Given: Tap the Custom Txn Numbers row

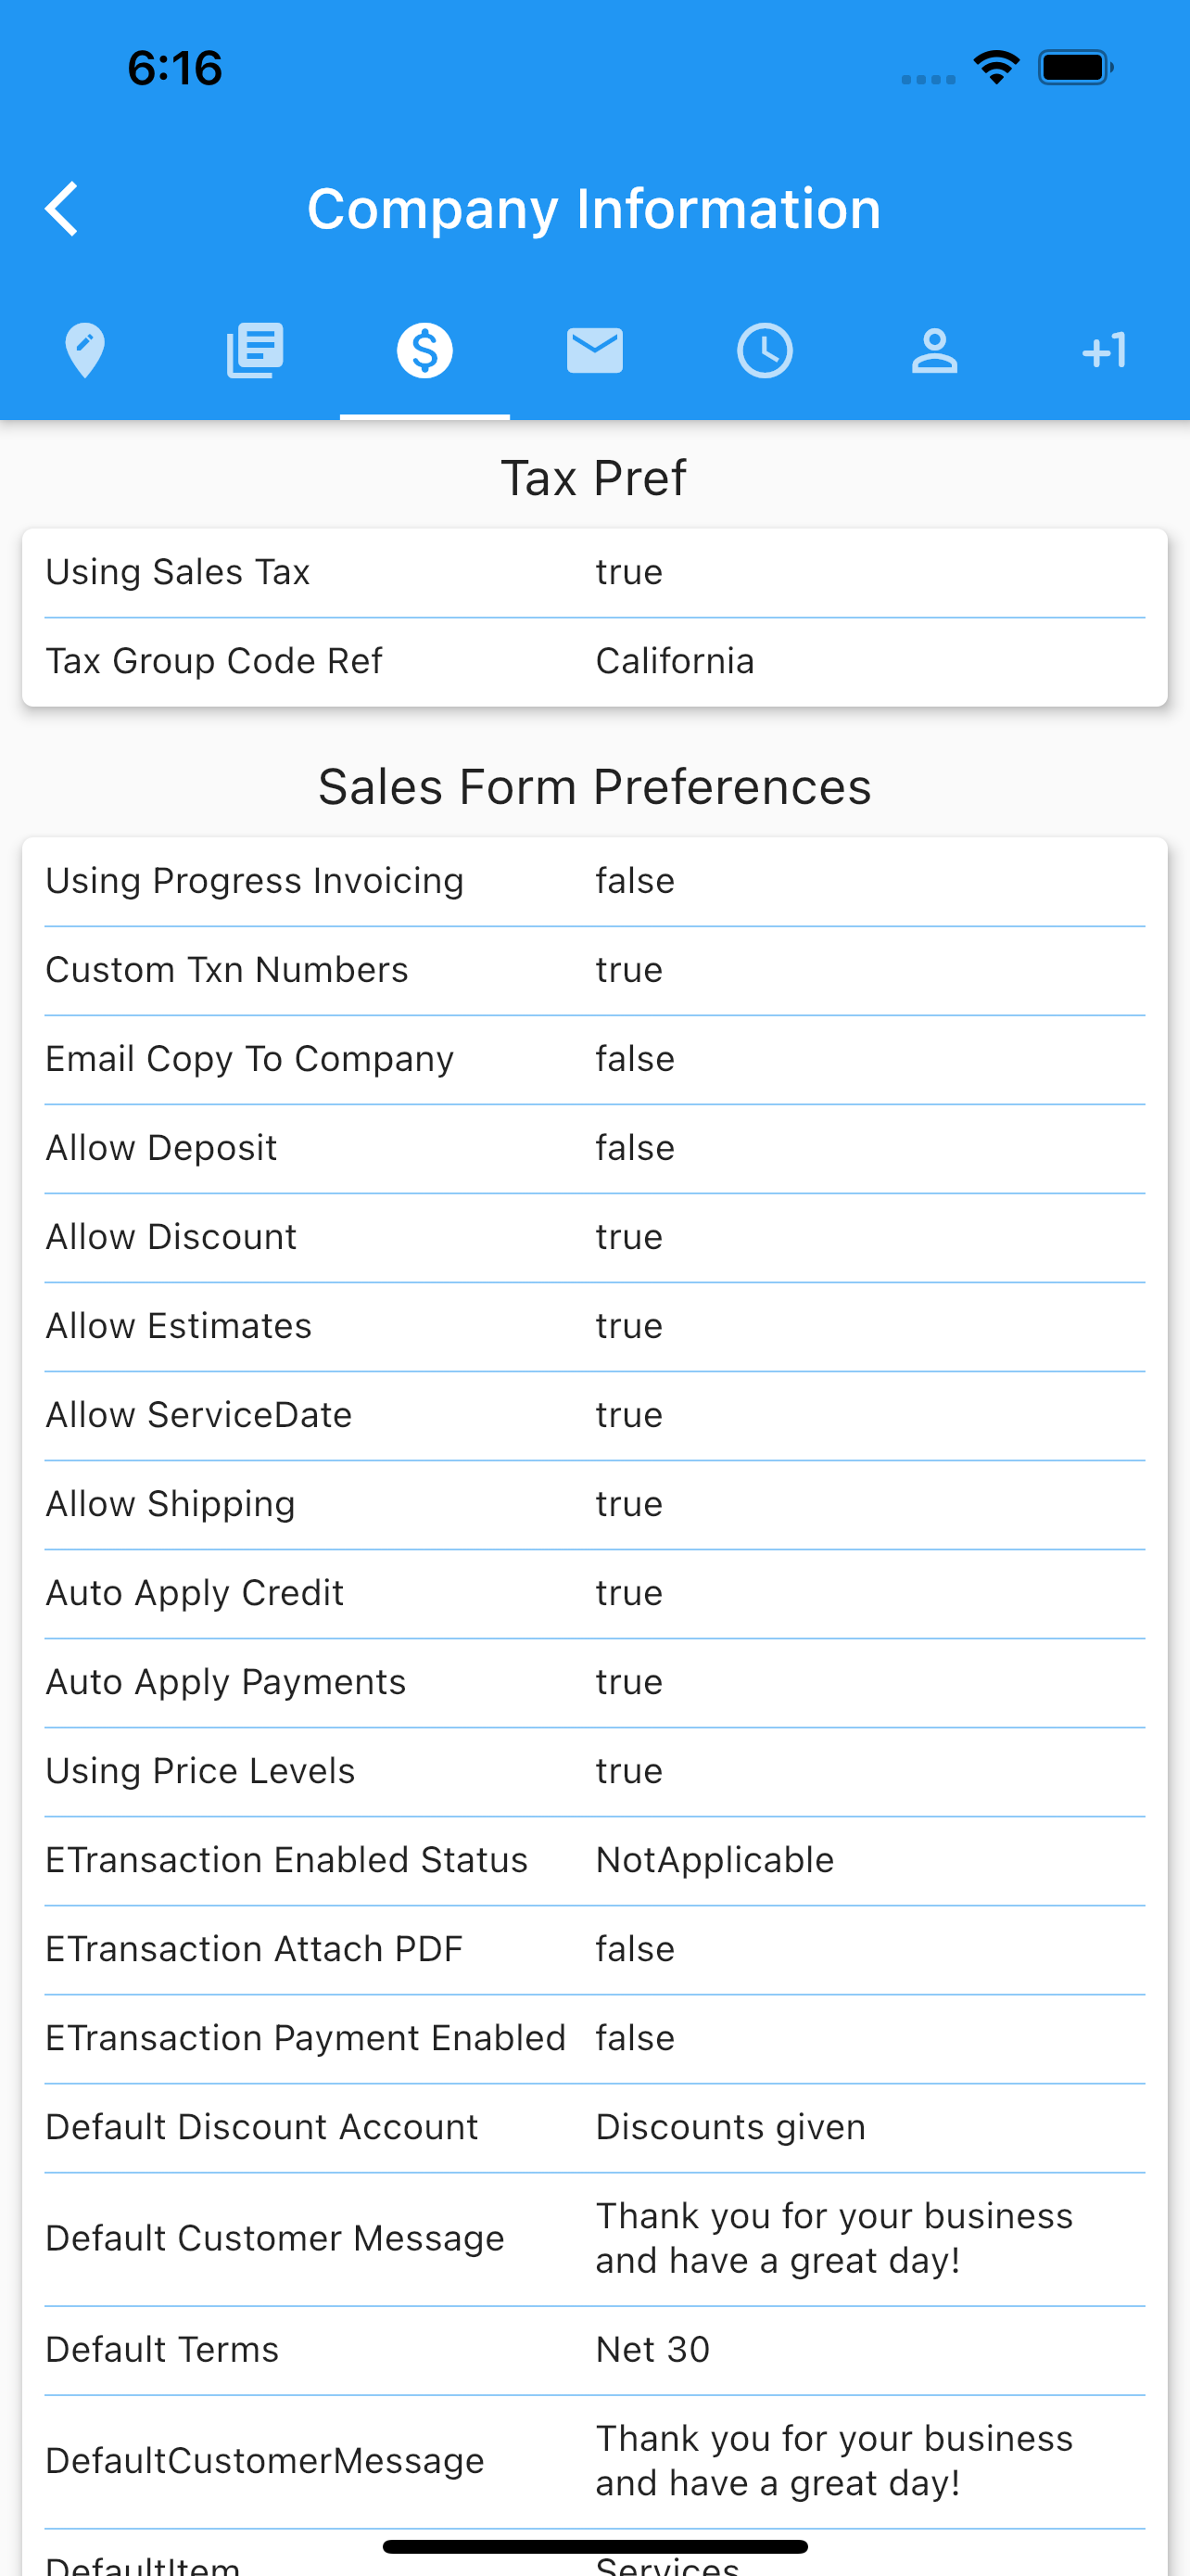Looking at the screenshot, I should coord(594,970).
